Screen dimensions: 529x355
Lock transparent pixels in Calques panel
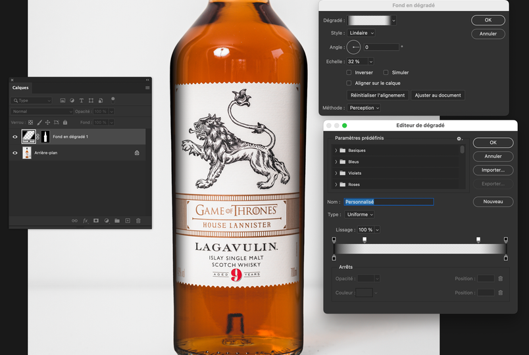[31, 122]
